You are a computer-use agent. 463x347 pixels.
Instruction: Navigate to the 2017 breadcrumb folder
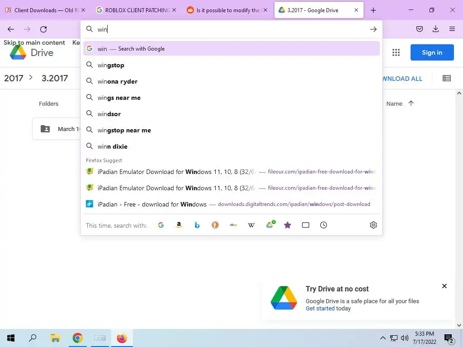pyautogui.click(x=14, y=78)
